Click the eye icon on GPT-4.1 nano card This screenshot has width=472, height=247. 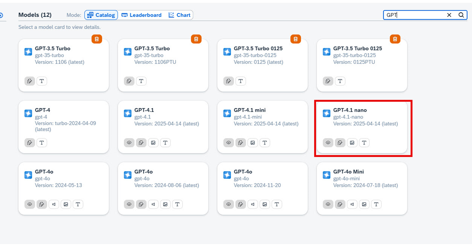pyautogui.click(x=328, y=143)
